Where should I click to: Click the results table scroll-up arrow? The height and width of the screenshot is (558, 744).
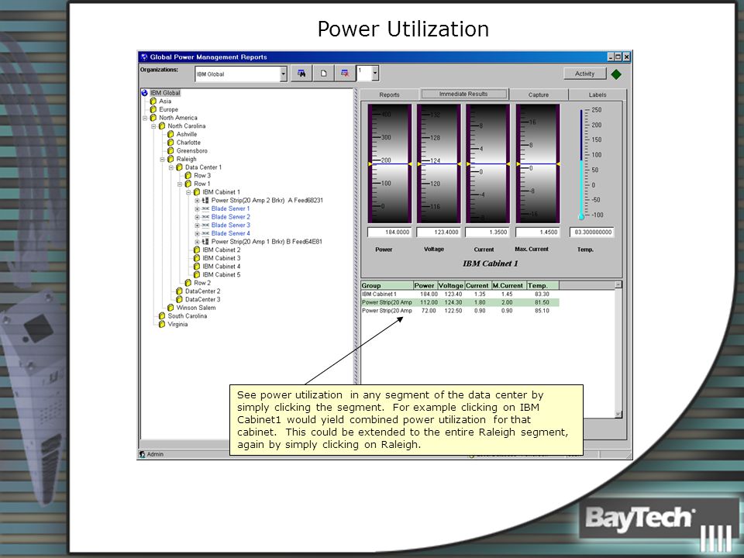coord(618,284)
